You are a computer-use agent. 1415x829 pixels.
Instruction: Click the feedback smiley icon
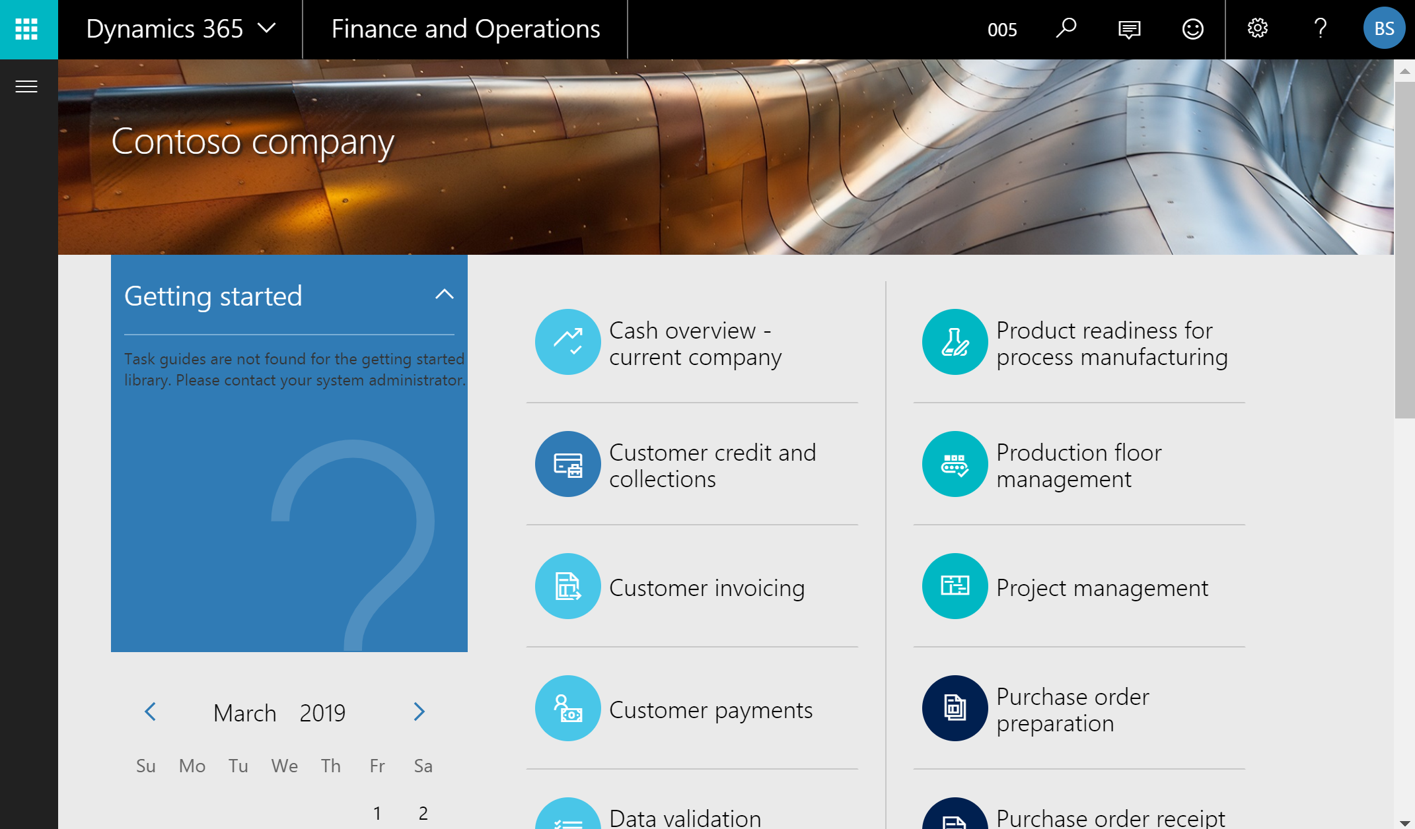[x=1192, y=29]
